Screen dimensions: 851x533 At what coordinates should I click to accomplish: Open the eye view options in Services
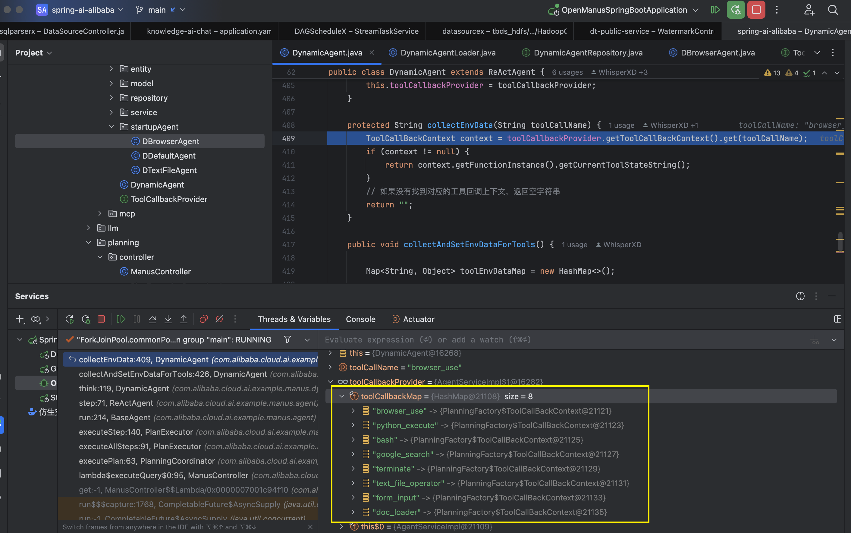[36, 319]
